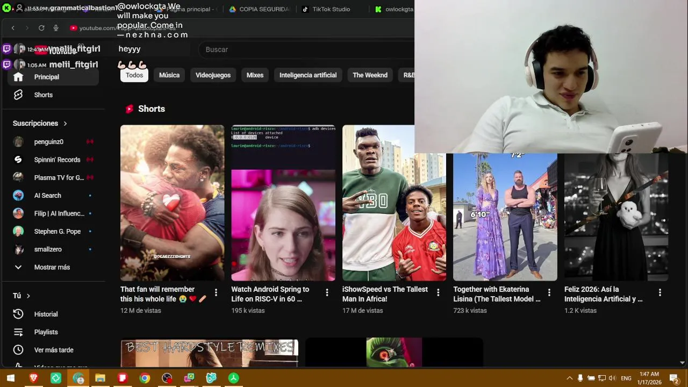The width and height of the screenshot is (688, 387).
Task: Switch to COPIA SEGURIDAD browser tab
Action: [x=260, y=9]
